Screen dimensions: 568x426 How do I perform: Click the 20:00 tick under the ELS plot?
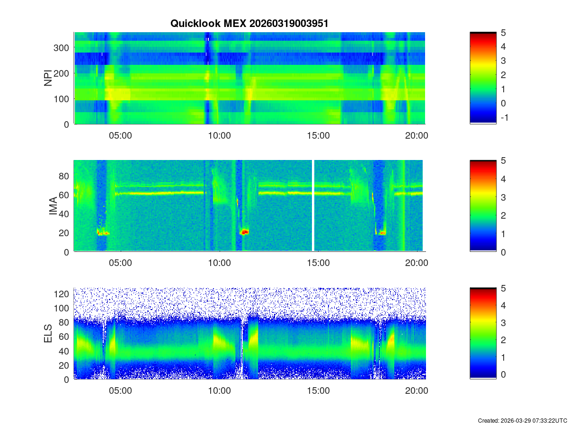[x=417, y=391]
